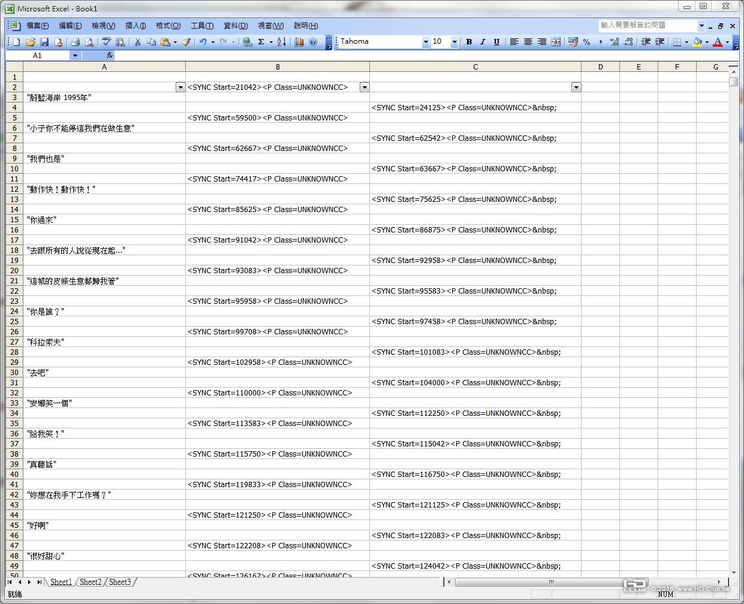Open Print Preview from the toolbar
Screen dimensions: 744x604
coord(89,42)
